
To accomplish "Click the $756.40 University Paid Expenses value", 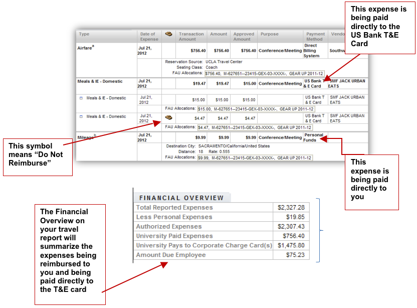I will [294, 236].
